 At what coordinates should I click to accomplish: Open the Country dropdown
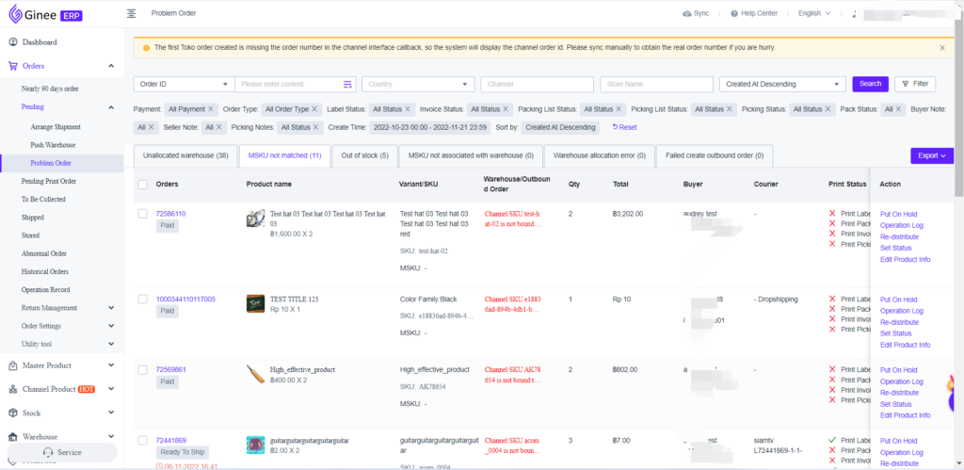click(418, 84)
